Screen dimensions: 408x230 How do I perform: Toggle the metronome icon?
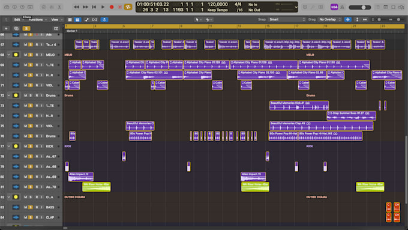pyautogui.click(x=342, y=7)
